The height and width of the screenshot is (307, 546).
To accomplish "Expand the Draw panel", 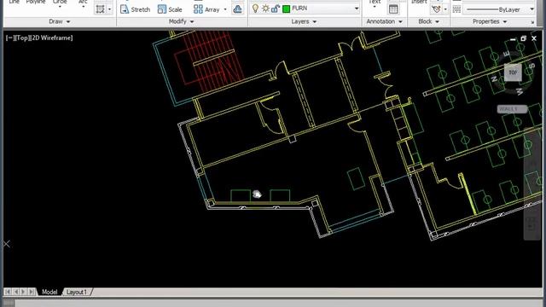I will tap(59, 21).
